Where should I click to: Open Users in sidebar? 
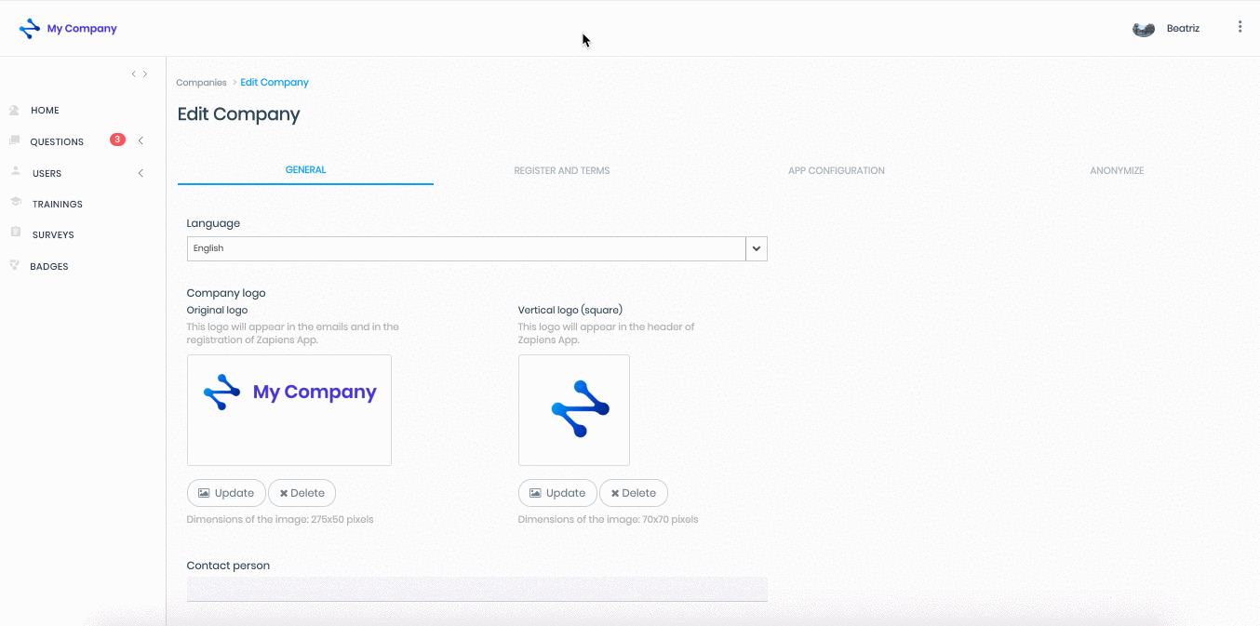click(47, 174)
